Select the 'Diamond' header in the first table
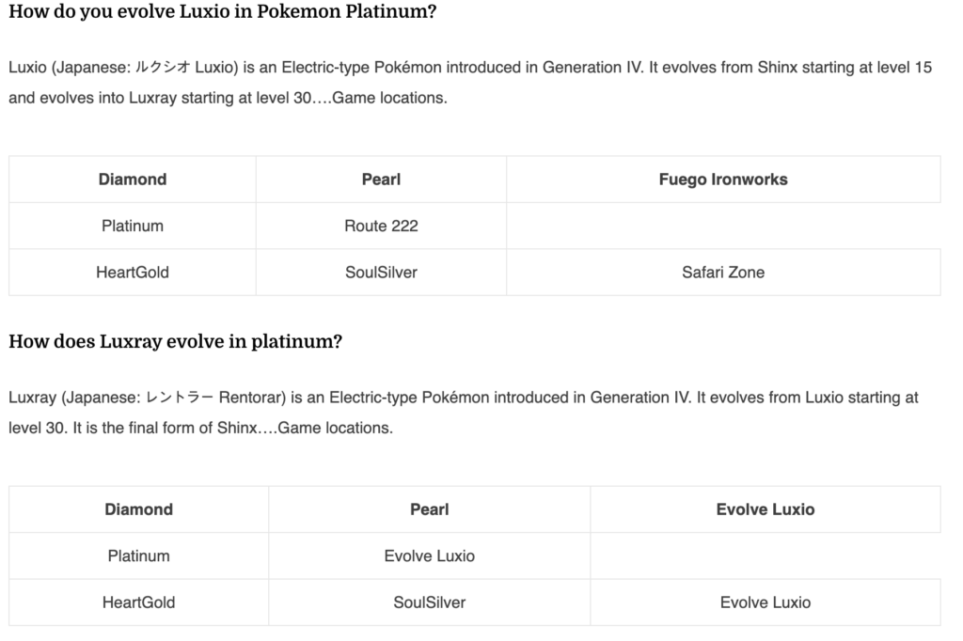This screenshot has width=963, height=641. click(x=133, y=180)
